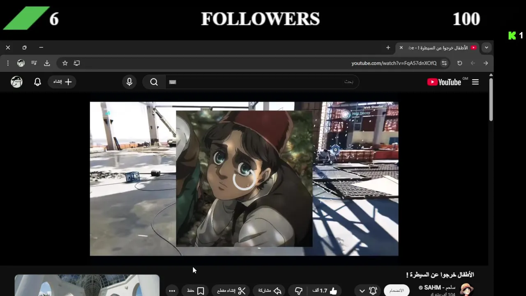Bookmark this page with the star icon
The height and width of the screenshot is (296, 526).
65,63
